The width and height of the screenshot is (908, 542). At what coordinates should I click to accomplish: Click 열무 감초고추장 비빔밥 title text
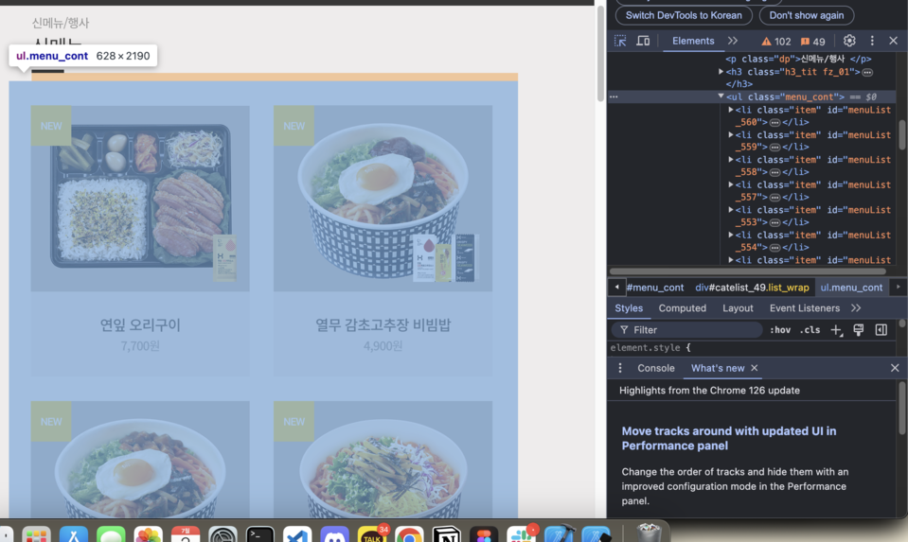pyautogui.click(x=383, y=325)
